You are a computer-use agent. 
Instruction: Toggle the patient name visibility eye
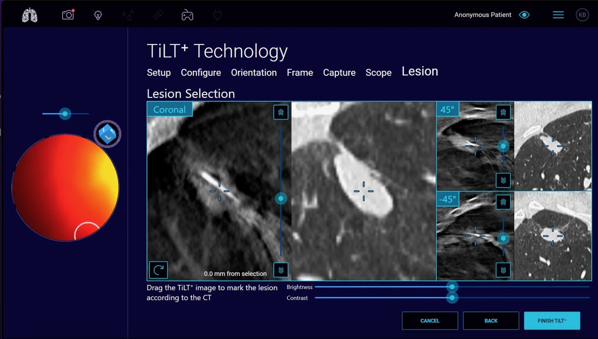tap(524, 15)
